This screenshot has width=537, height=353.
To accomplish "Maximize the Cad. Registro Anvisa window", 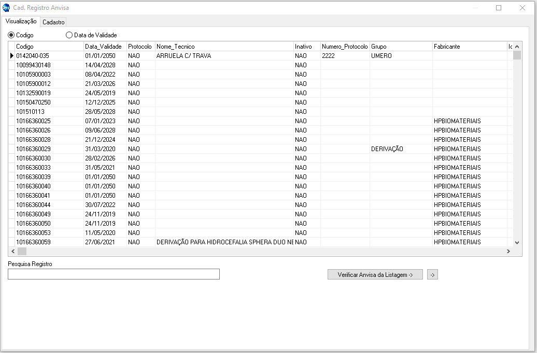I will pyautogui.click(x=499, y=8).
